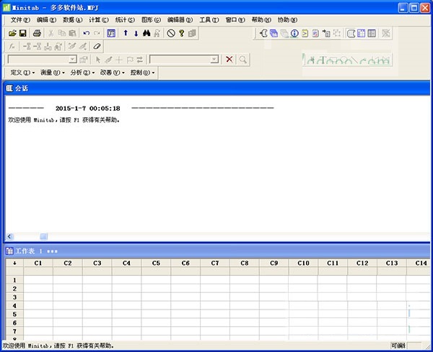Jump to next command with the down arrow
The height and width of the screenshot is (352, 433).
click(x=136, y=33)
